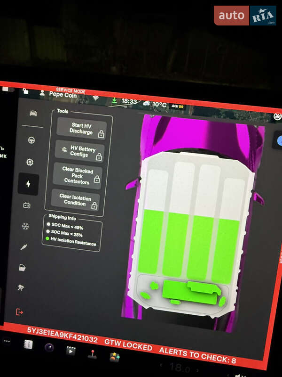The image size is (282, 377).
Task: Open the thermal snowflake section
Action: [x=25, y=226]
